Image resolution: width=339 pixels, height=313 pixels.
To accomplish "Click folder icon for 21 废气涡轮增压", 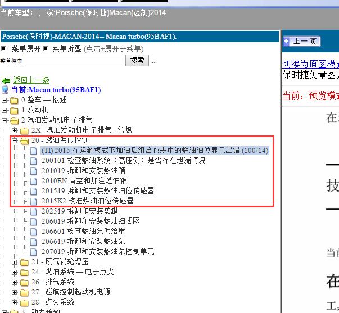I will point(24,262).
